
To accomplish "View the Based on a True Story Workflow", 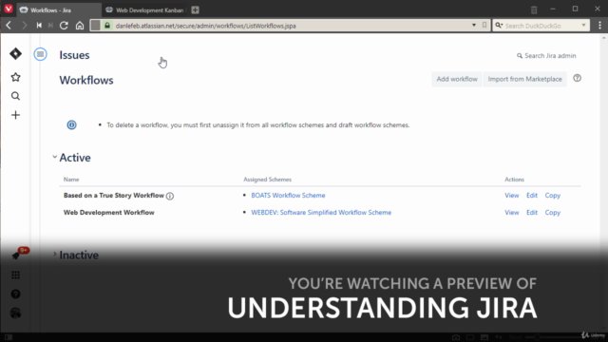I will [x=511, y=196].
